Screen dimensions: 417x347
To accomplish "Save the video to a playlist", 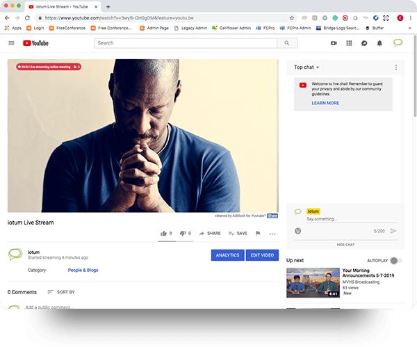I will (238, 234).
